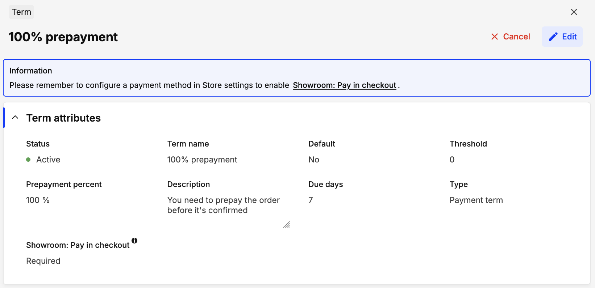Click the Prepayment percent value 100 %
595x288 pixels.
38,200
